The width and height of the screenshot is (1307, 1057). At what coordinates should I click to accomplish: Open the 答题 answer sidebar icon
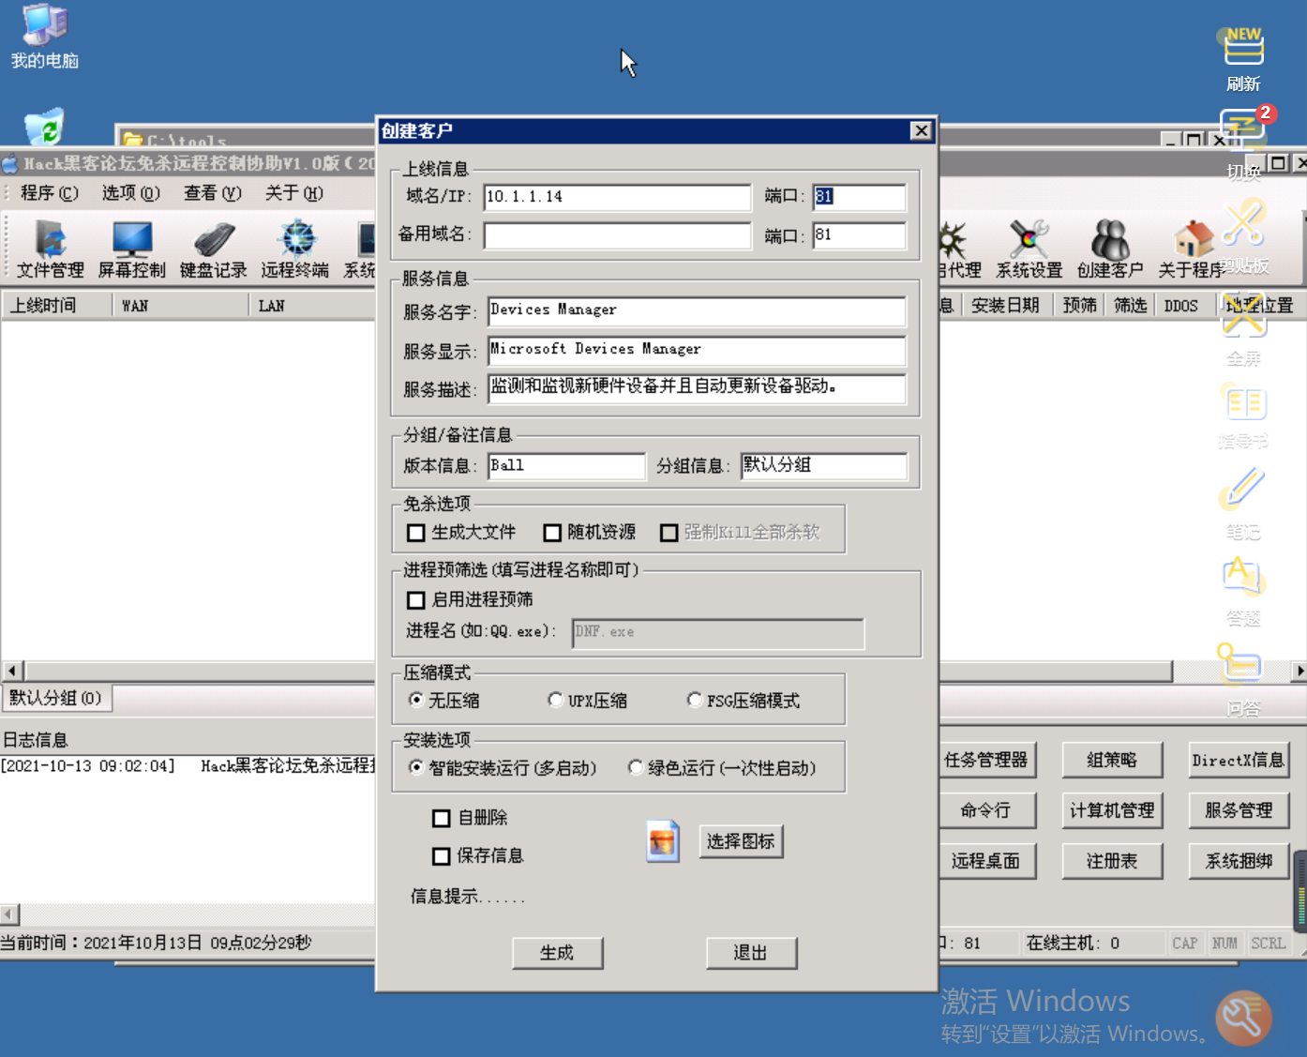point(1243,591)
